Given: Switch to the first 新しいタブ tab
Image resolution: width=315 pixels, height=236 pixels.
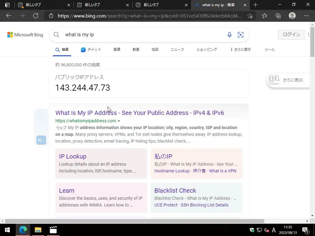Looking at the screenshot, I should 44,5.
